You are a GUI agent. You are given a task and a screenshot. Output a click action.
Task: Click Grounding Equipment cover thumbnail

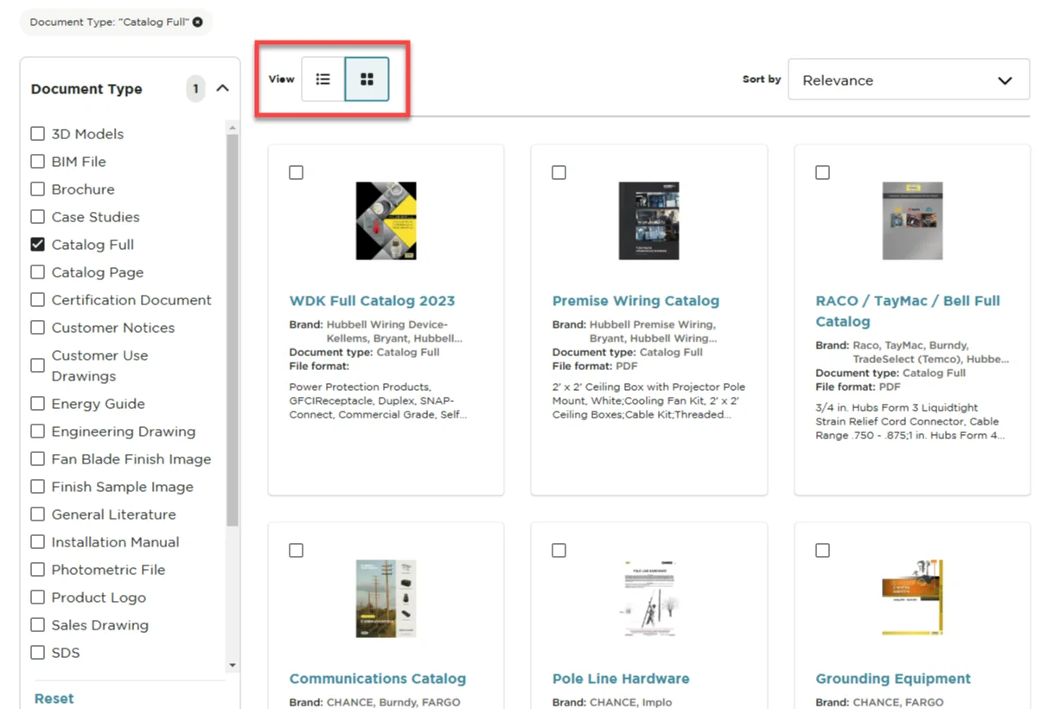click(x=912, y=598)
